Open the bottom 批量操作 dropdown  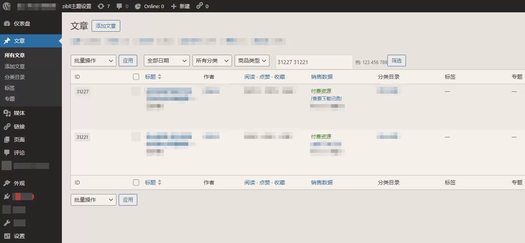[94, 200]
